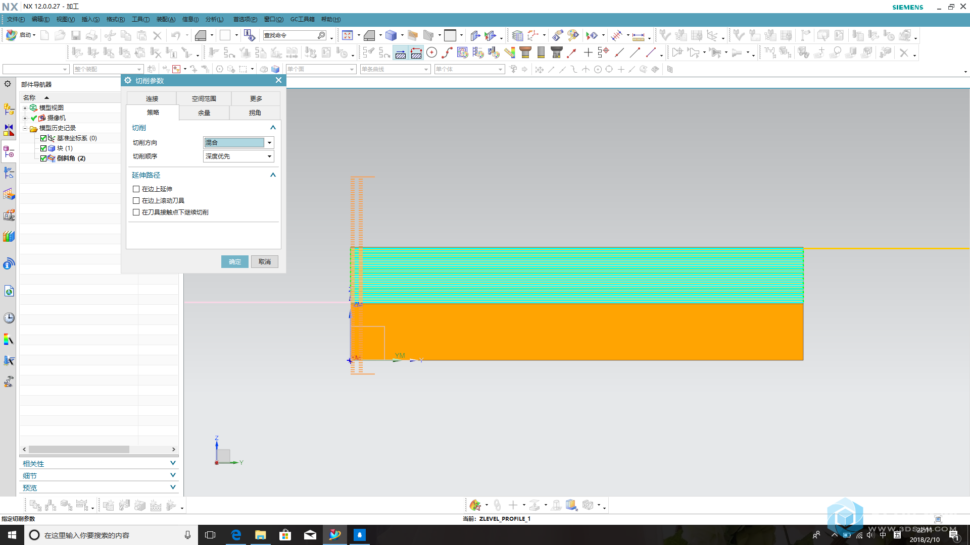The image size is (970, 545).
Task: Enable 在刀具接触点下继续切削 checkbox
Action: click(136, 212)
